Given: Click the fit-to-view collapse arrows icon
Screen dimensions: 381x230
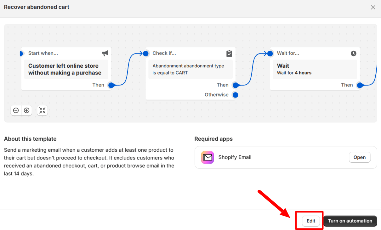Looking at the screenshot, I should point(43,110).
